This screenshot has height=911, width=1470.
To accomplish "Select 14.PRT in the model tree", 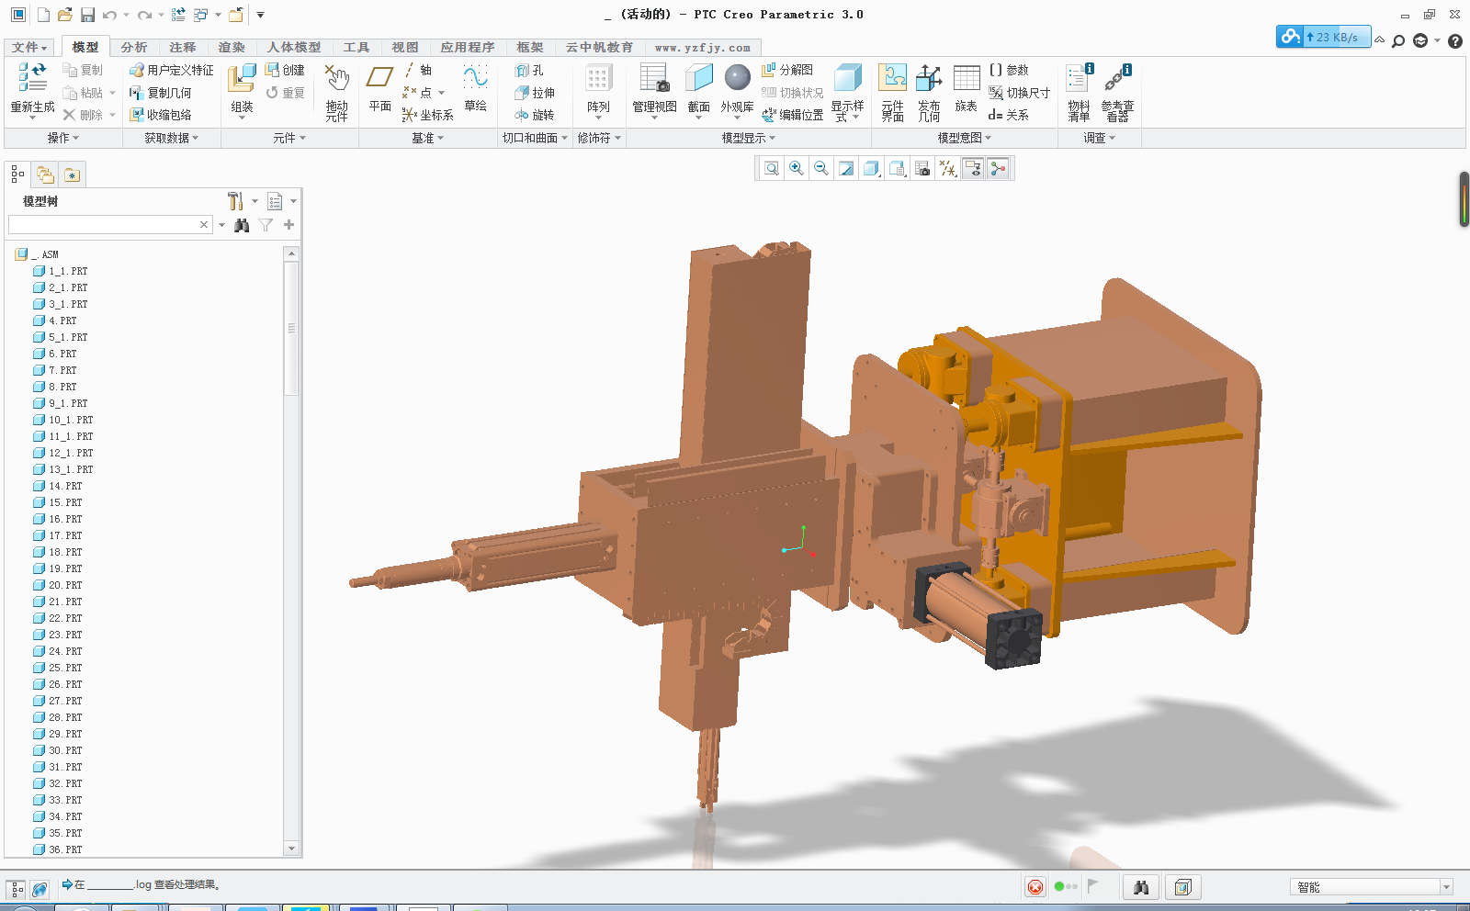I will (x=65, y=486).
